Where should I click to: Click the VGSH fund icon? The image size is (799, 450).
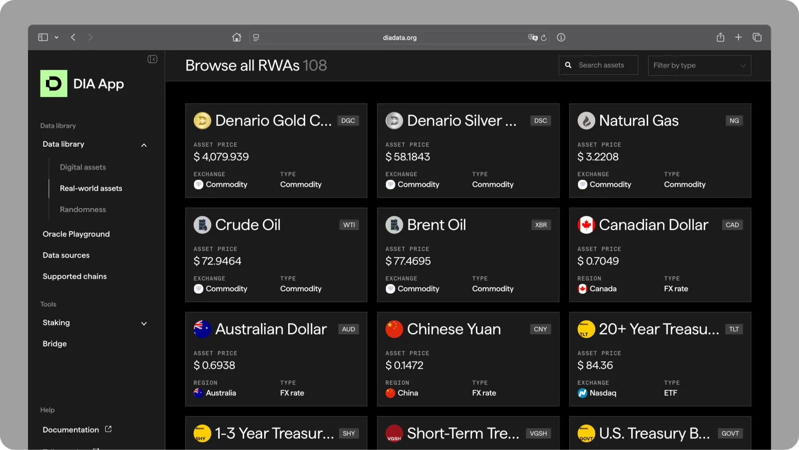(394, 434)
